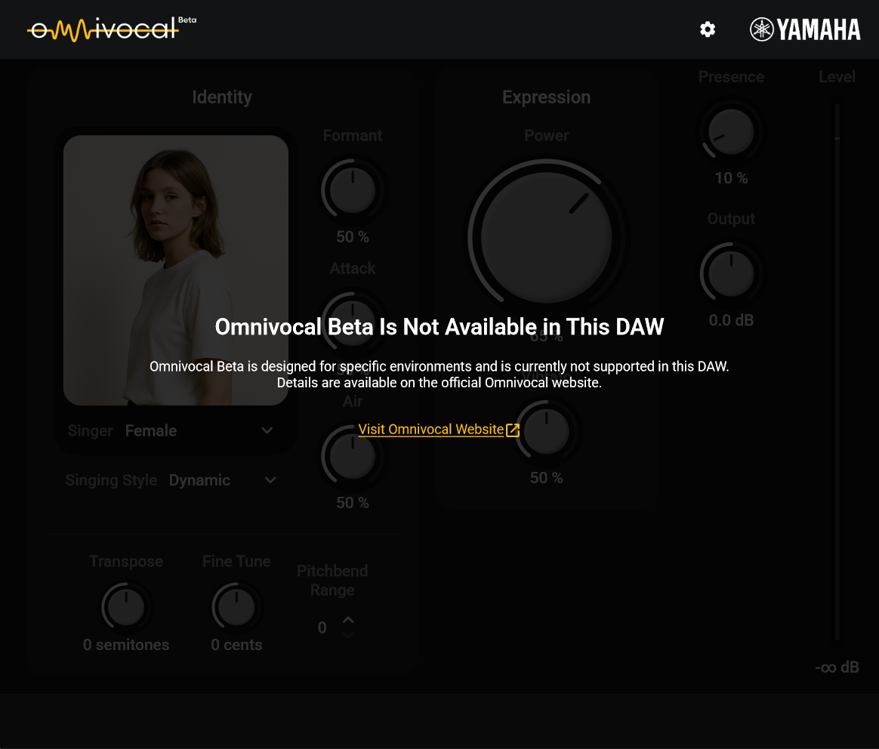The width and height of the screenshot is (879, 749).
Task: Decrease Pitchbend Range with down arrow
Action: click(348, 636)
